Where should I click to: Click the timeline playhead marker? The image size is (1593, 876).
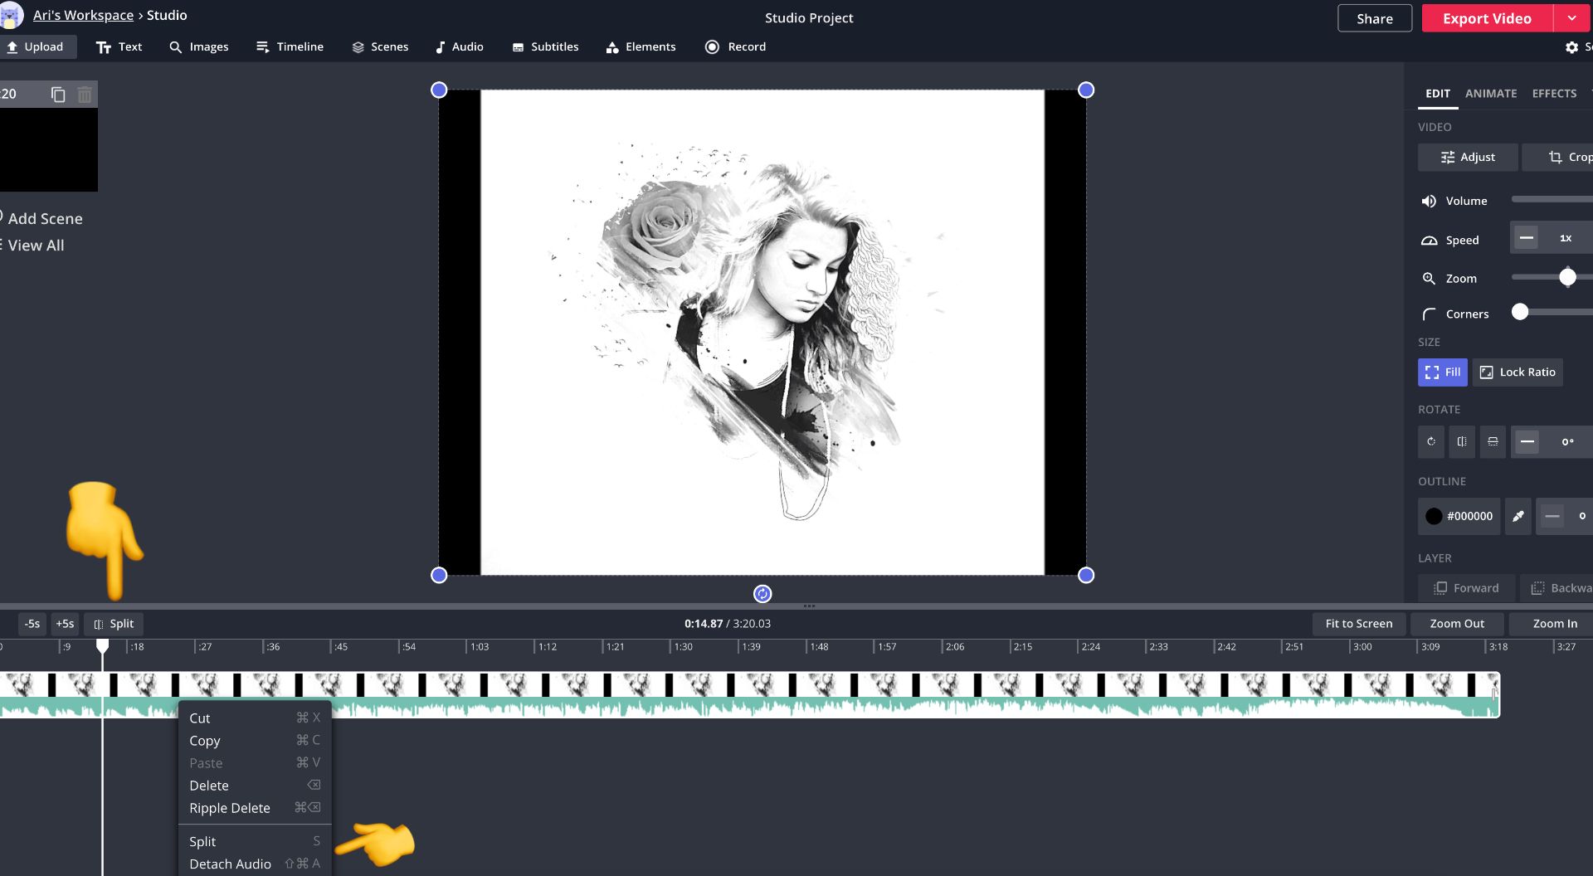click(x=102, y=645)
